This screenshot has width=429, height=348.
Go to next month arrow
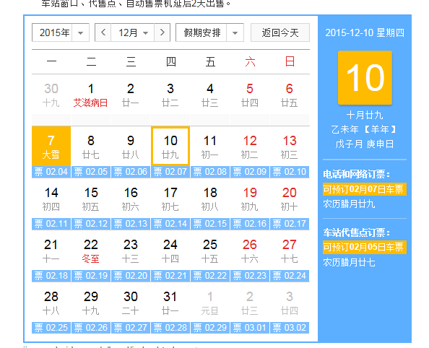coord(162,32)
